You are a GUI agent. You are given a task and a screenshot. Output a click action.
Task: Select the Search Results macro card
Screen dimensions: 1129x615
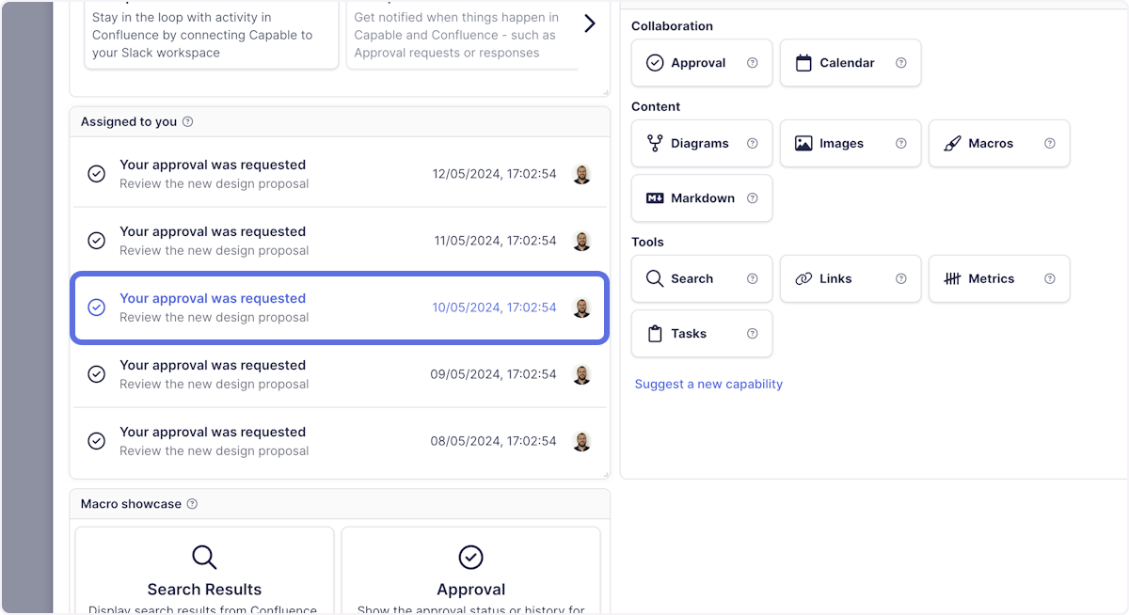click(204, 571)
